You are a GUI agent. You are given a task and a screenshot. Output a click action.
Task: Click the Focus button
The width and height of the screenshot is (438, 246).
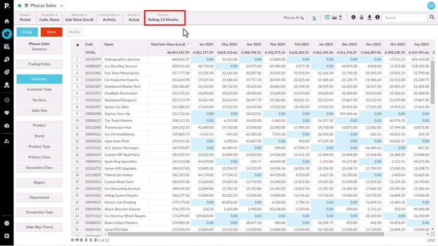pos(27,32)
